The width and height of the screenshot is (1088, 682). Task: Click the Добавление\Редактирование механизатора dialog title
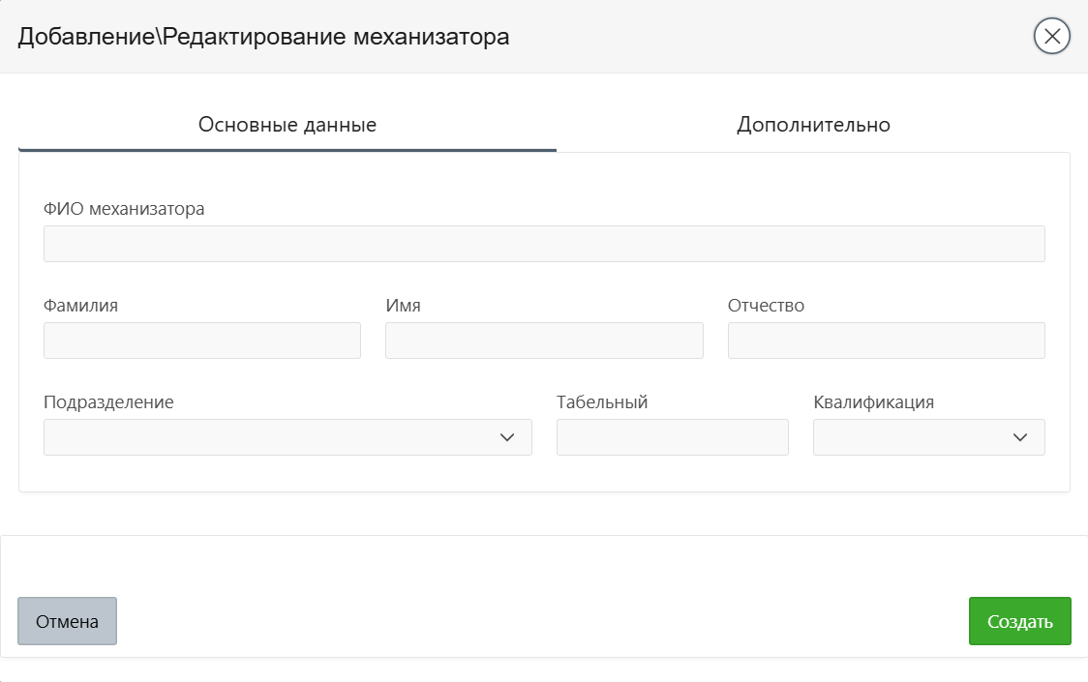click(264, 37)
